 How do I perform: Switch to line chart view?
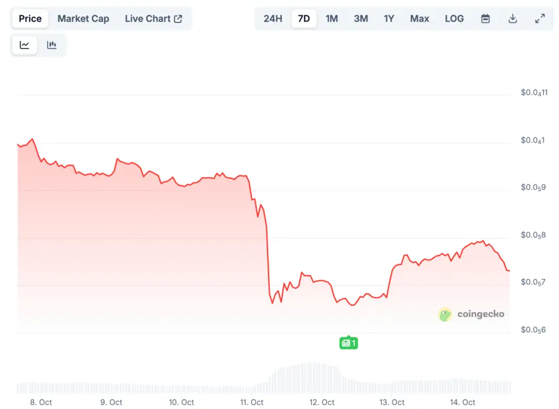25,45
